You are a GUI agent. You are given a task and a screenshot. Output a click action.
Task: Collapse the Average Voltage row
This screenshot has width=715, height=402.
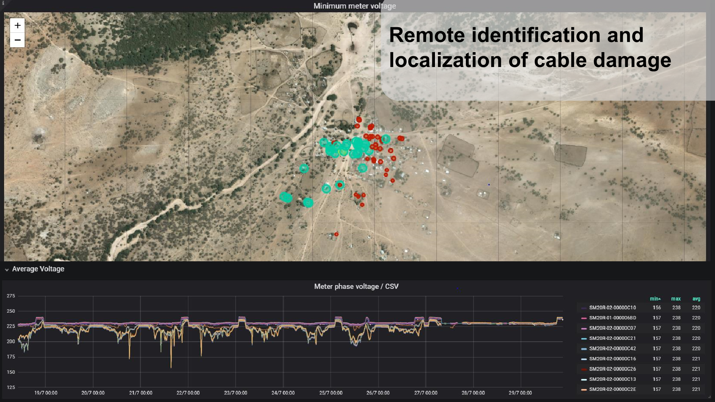tap(7, 269)
